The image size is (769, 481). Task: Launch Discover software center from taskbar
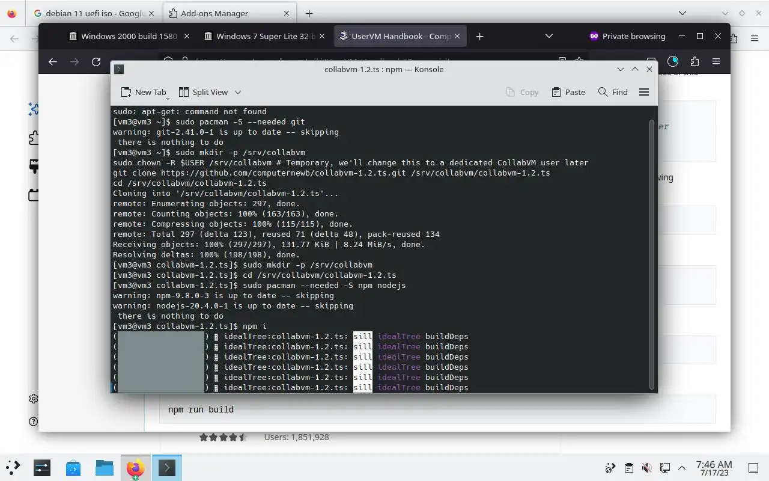pyautogui.click(x=73, y=467)
